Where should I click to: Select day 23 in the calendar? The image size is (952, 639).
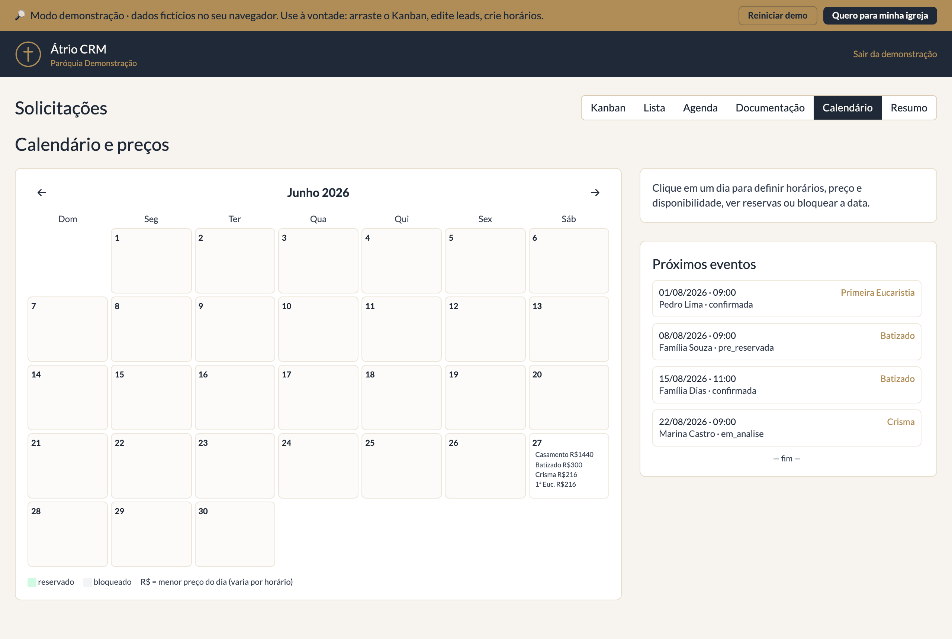click(235, 466)
